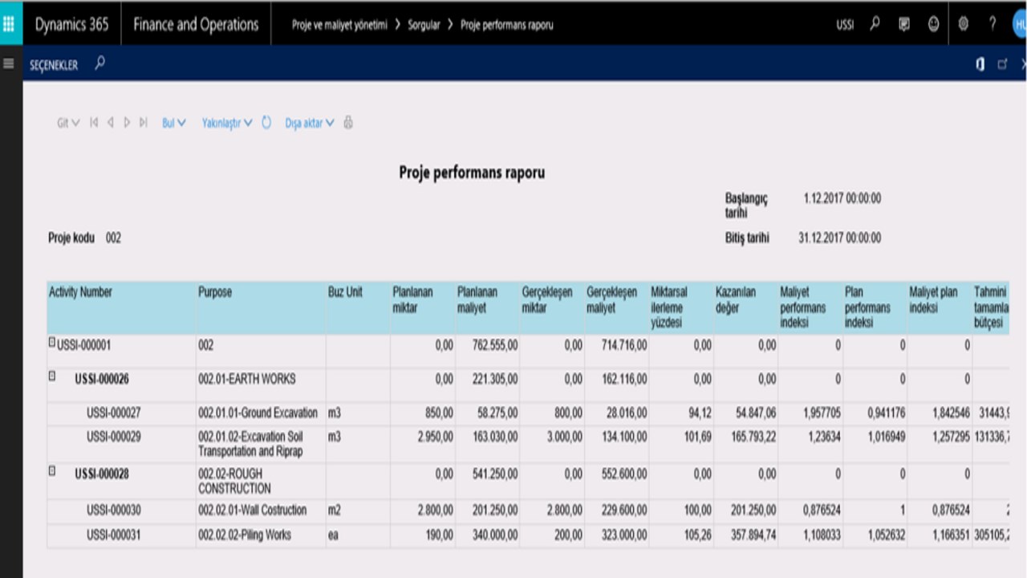Open report in new window icon
The image size is (1027, 578).
(1002, 64)
